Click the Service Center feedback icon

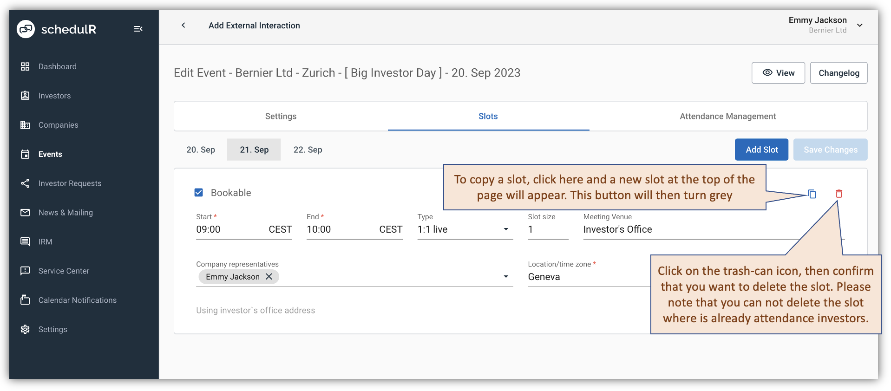click(25, 271)
